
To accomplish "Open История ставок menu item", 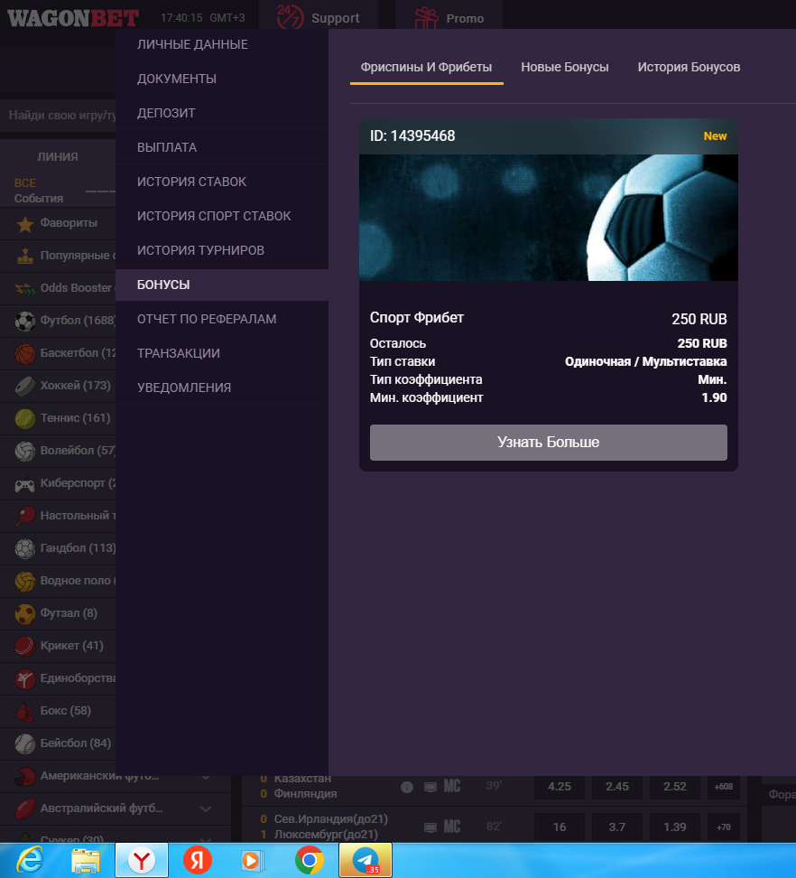I will pyautogui.click(x=191, y=182).
